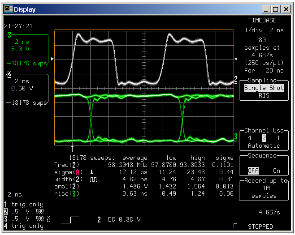Click the pulse width icon beside width(2)
This screenshot has width=295, height=235.
pos(93,179)
